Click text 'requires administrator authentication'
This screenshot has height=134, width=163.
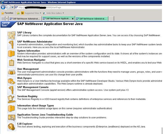[x=92, y=109]
